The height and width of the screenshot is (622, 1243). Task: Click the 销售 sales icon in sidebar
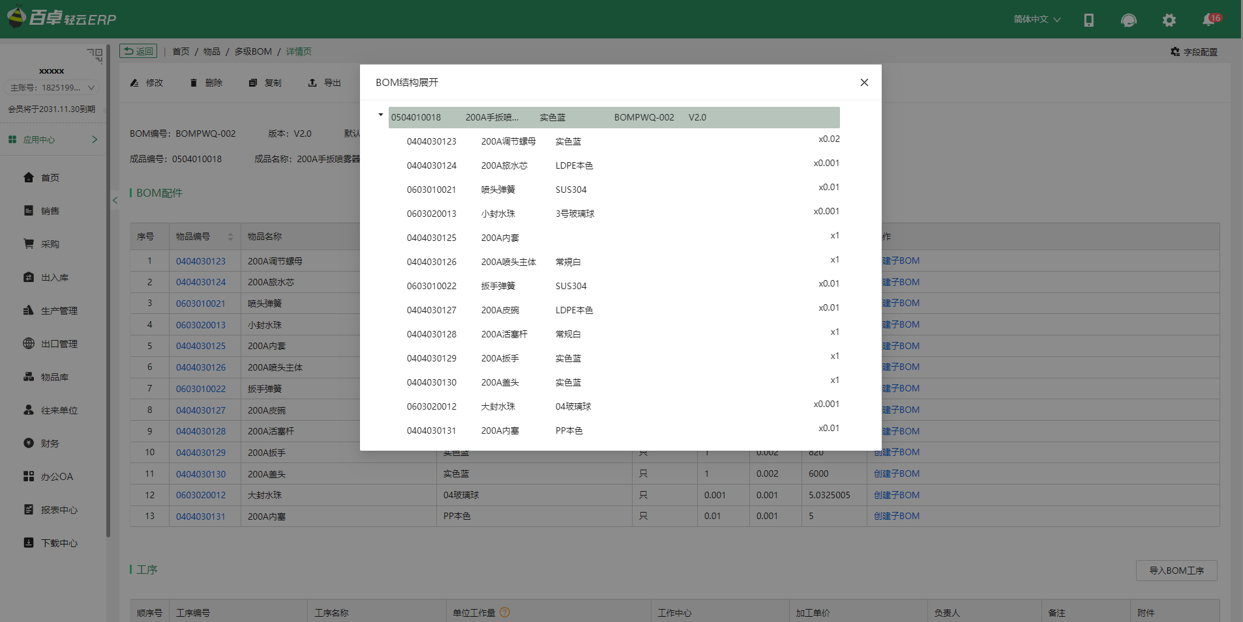coord(29,210)
